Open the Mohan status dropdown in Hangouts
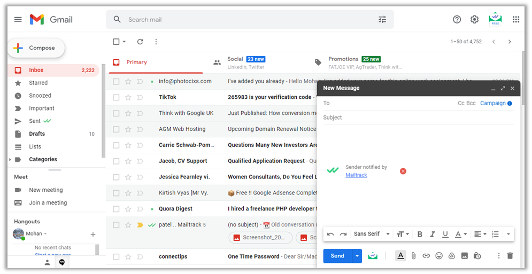 45,233
